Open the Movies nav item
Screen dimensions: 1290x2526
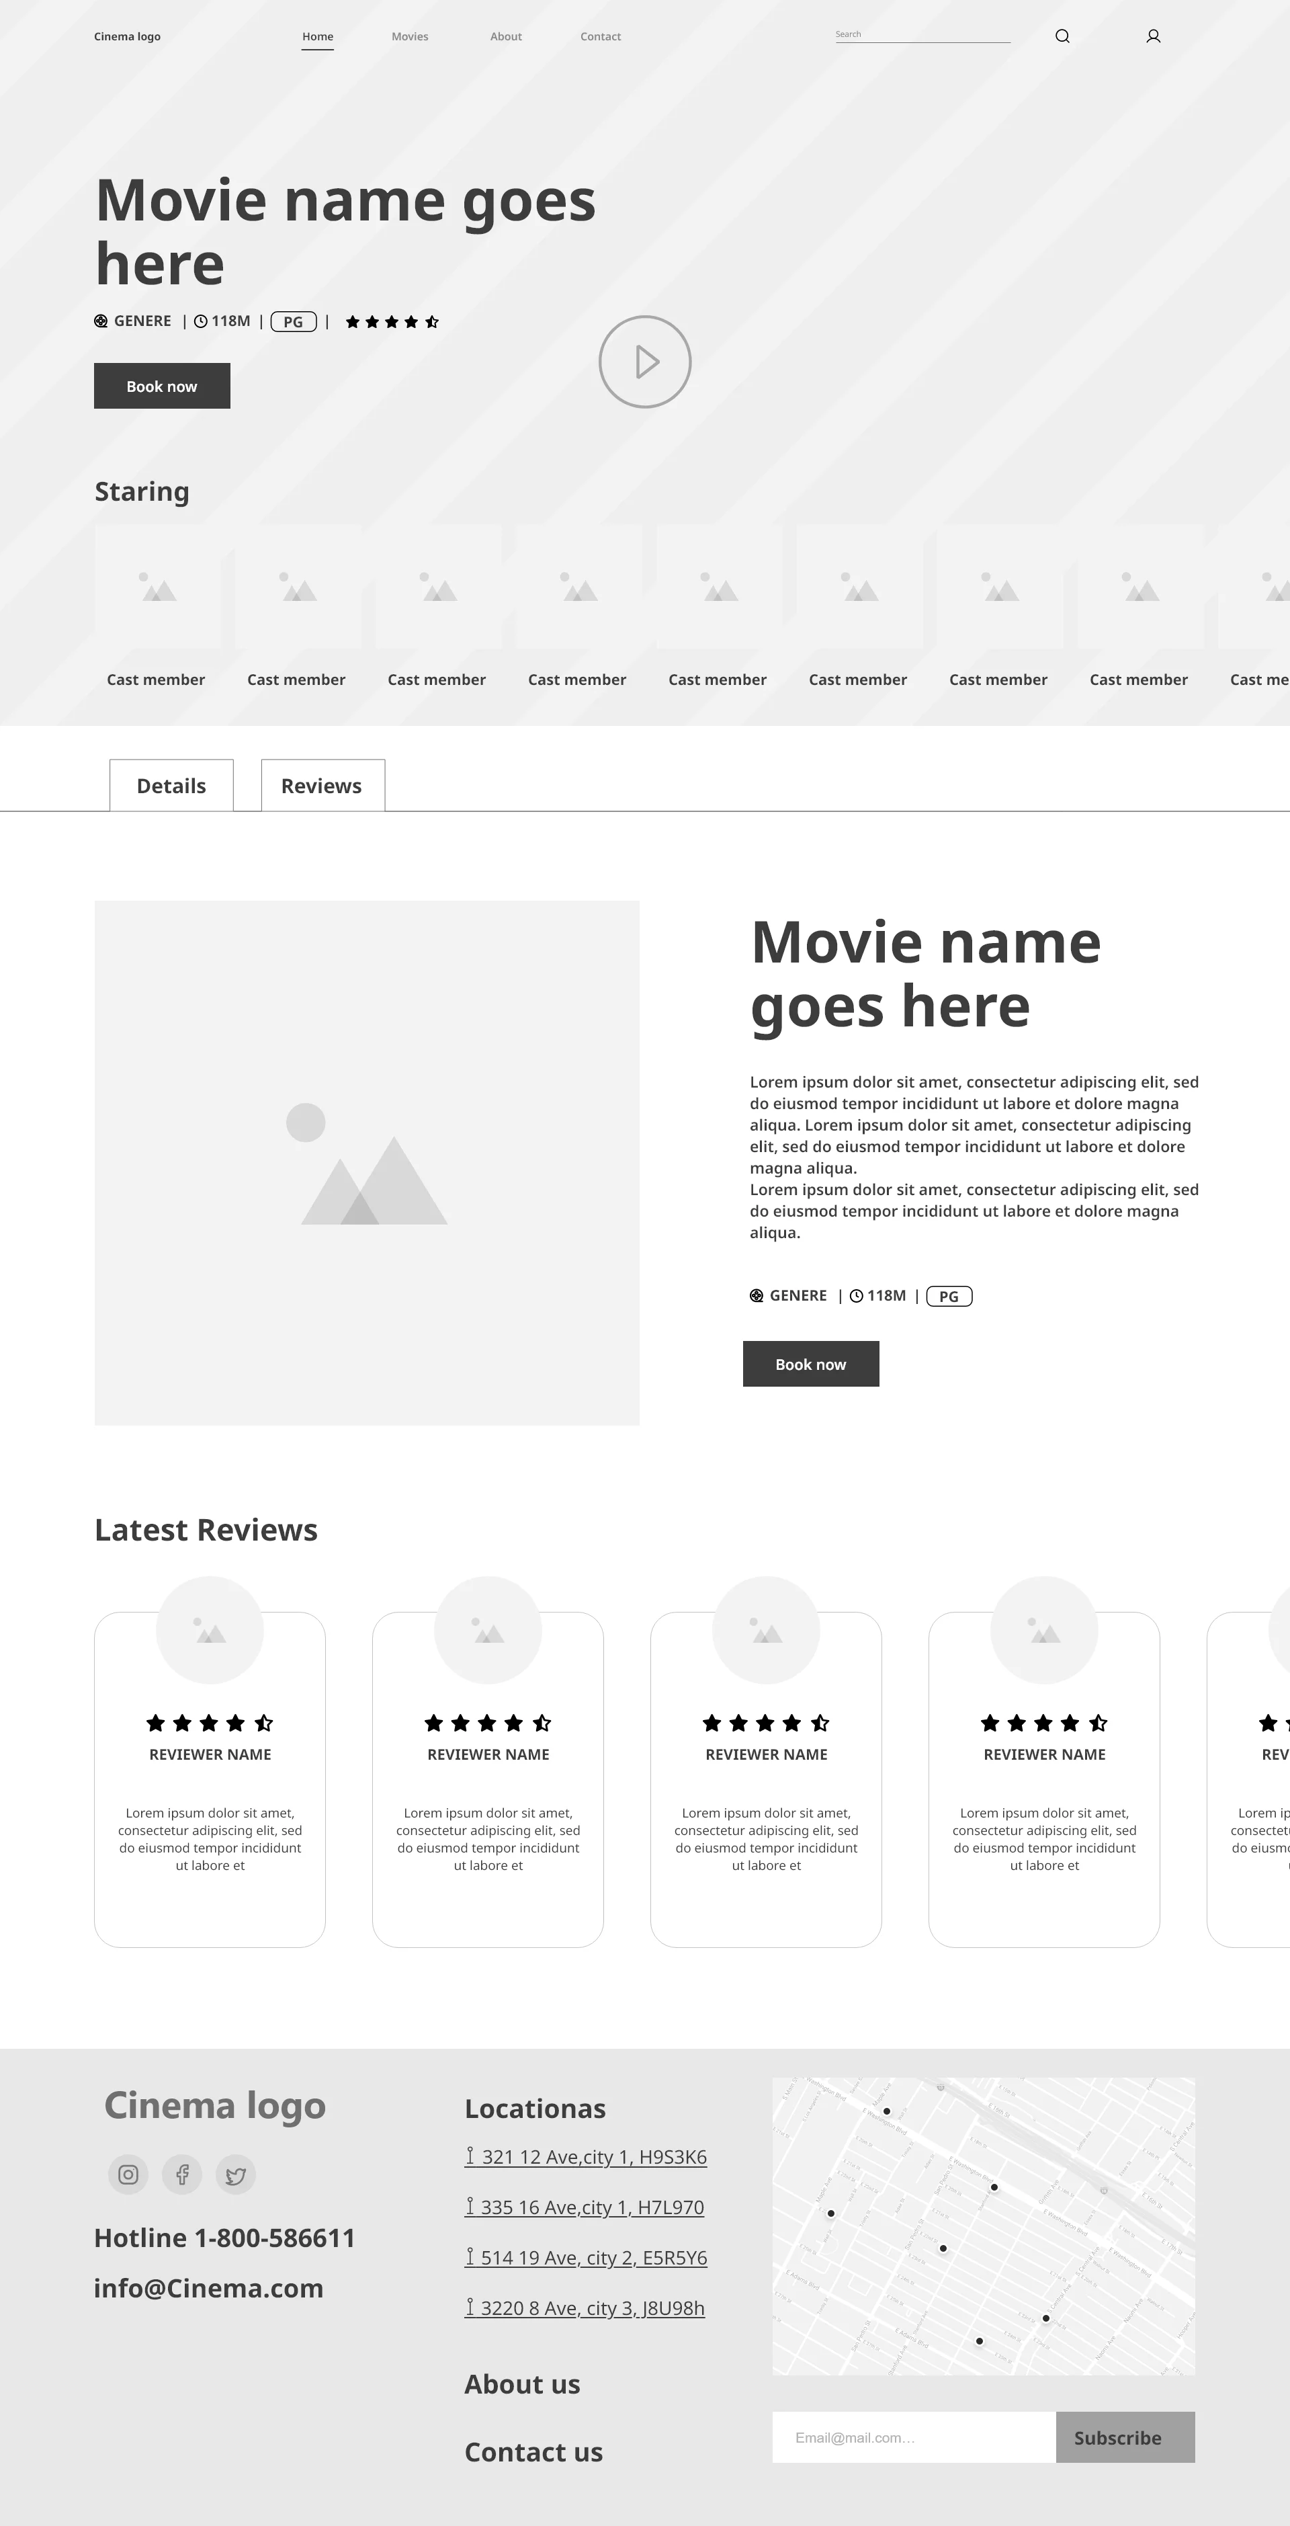[x=410, y=36]
